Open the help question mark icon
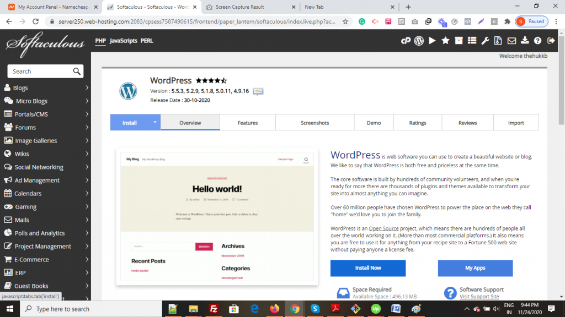Screen dimensions: 565x317 pyautogui.click(x=538, y=40)
